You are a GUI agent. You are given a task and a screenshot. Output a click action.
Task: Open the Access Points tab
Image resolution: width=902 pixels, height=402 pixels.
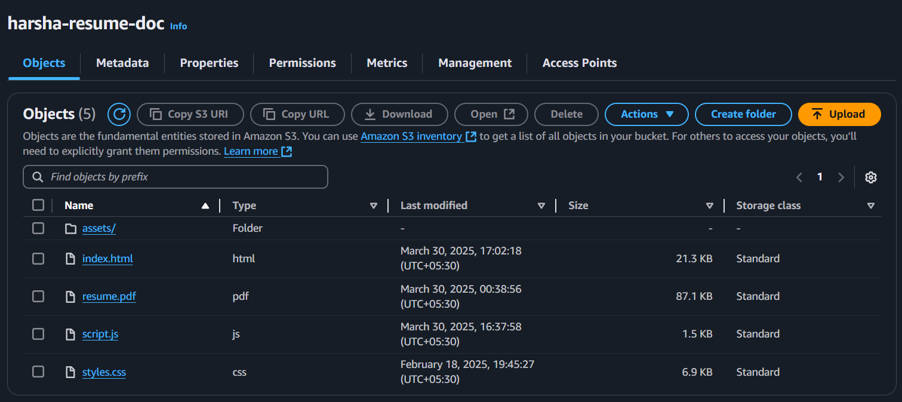tap(580, 63)
